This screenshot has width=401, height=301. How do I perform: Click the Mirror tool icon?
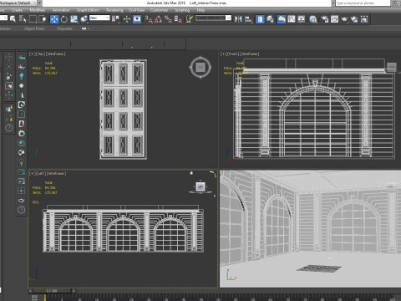tap(238, 19)
